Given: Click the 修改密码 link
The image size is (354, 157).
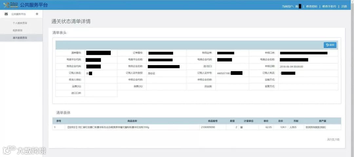Looking at the screenshot, I should [x=312, y=6].
